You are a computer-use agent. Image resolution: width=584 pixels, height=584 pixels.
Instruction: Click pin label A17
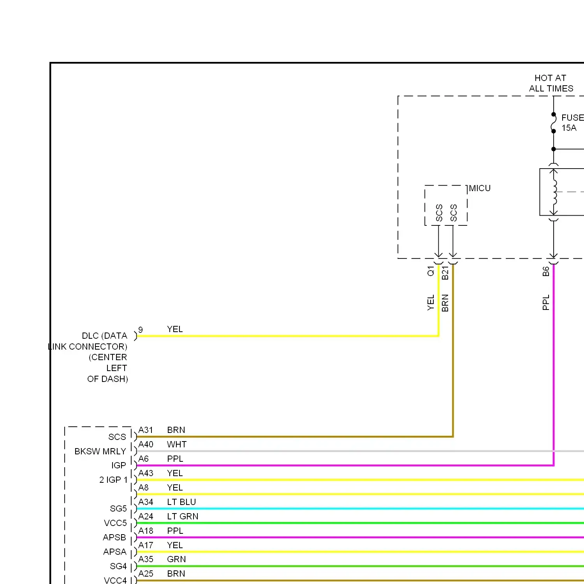(146, 545)
